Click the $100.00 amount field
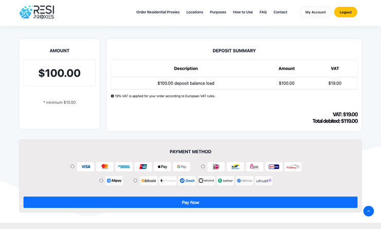Image resolution: width=381 pixels, height=229 pixels. (60, 73)
